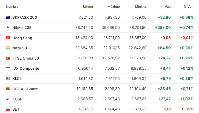199x113 pixels.
Task: Open the S&P/ASX 200 index link
Action: click(25, 17)
